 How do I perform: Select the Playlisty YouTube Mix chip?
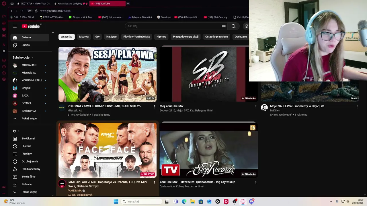tap(136, 37)
